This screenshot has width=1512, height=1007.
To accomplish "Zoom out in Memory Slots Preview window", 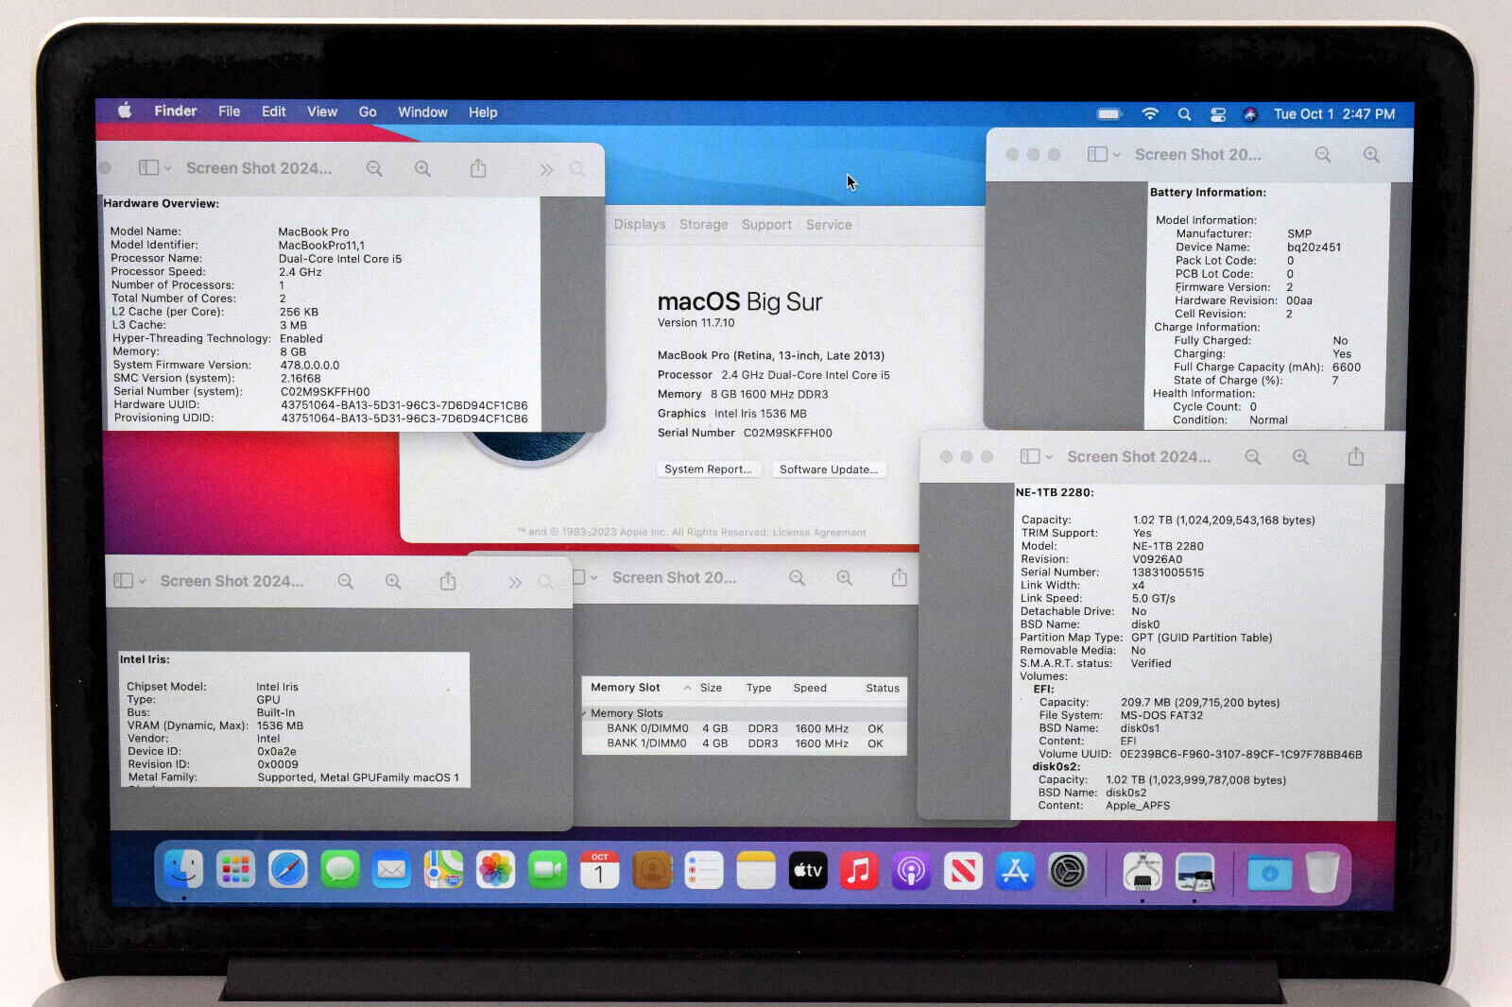I will click(797, 578).
